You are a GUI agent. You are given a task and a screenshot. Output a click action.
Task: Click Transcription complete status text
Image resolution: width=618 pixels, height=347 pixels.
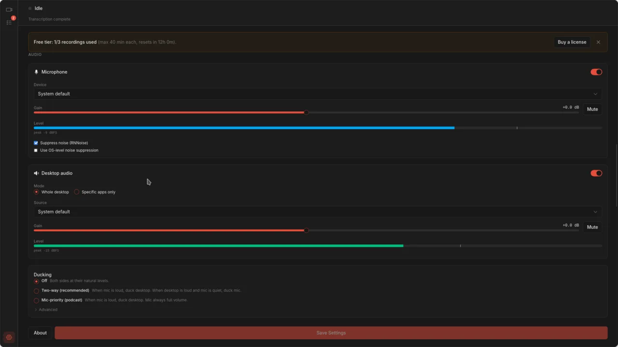49,19
